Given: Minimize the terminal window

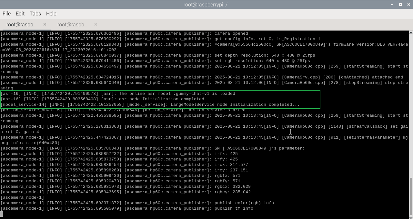Looking at the screenshot, I should click(392, 5).
